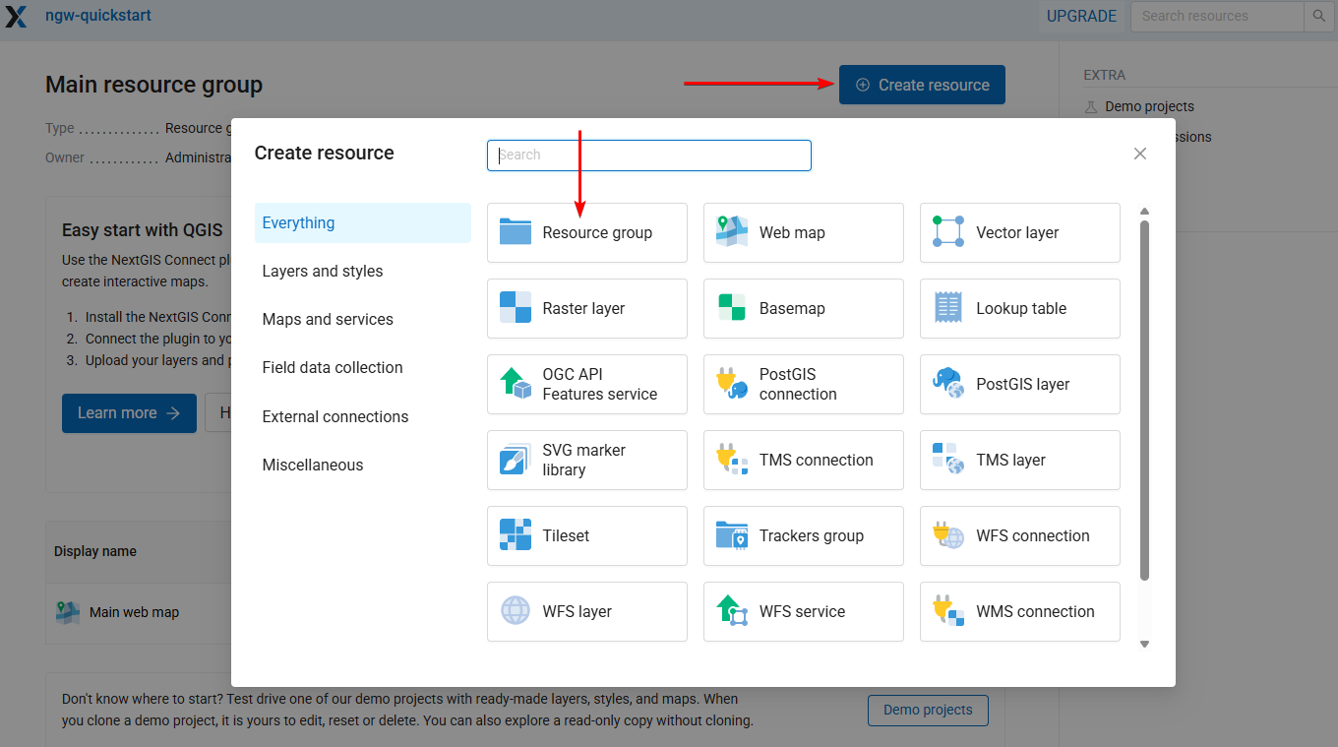Choose the Vector layer icon
This screenshot has height=747, width=1338.
coord(947,232)
